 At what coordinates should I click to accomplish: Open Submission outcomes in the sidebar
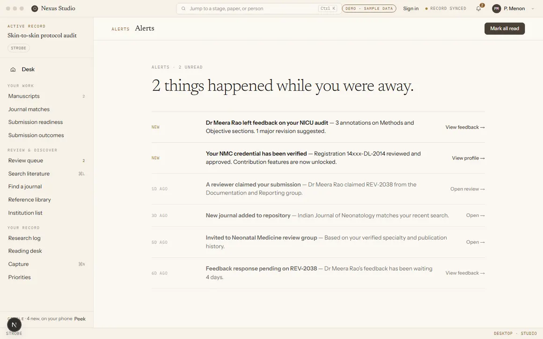pos(47,135)
